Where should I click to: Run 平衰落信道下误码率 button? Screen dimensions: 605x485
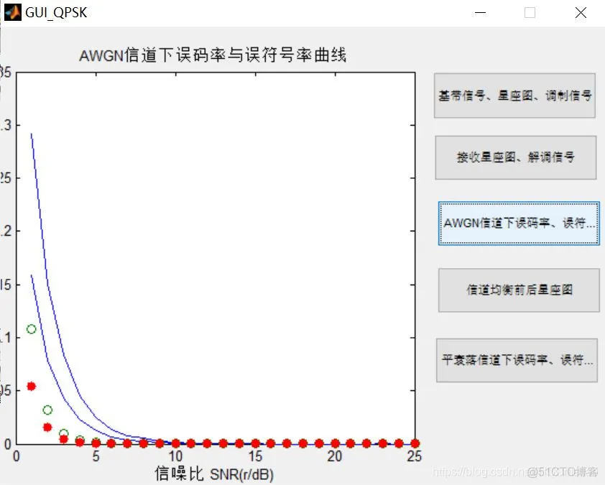point(517,361)
